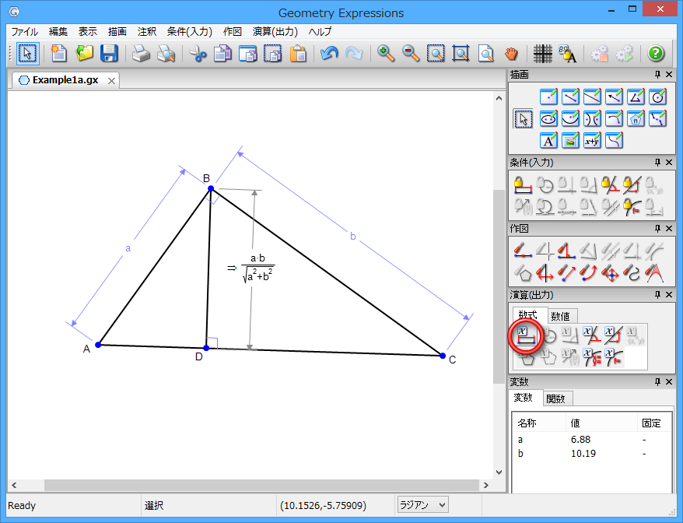The width and height of the screenshot is (683, 523).
Task: Apply the Distance/Length constraint lock icon
Action: point(524,185)
